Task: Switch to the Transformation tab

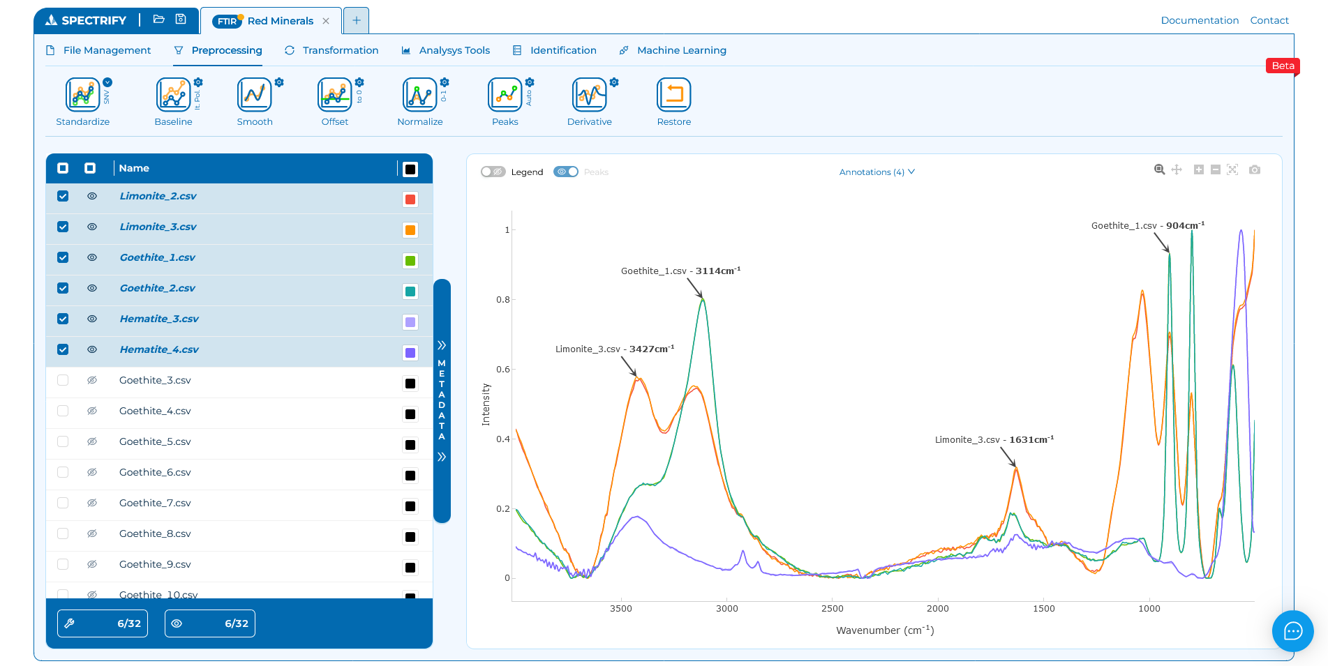Action: 340,50
